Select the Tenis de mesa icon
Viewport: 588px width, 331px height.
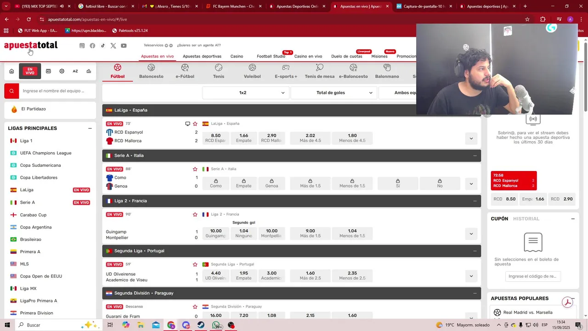[x=320, y=71]
